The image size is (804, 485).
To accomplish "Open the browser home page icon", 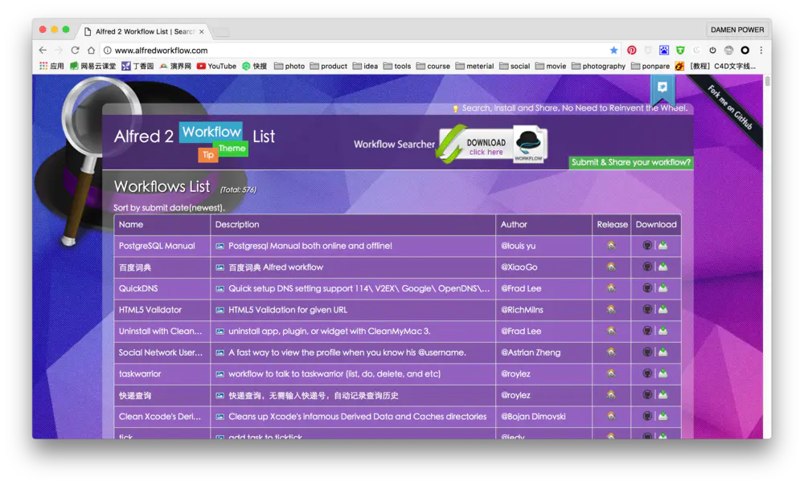I will pos(92,51).
